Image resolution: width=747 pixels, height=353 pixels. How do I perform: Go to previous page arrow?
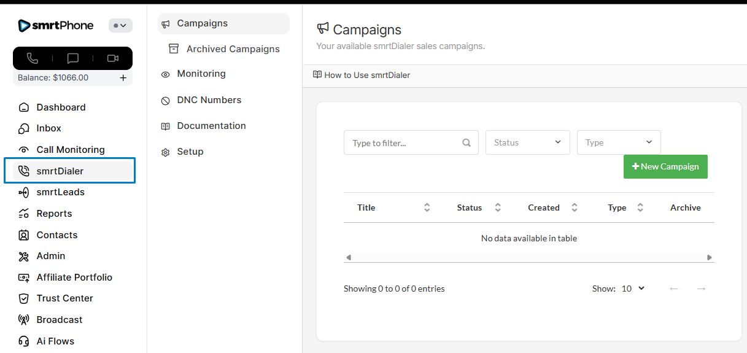(674, 289)
